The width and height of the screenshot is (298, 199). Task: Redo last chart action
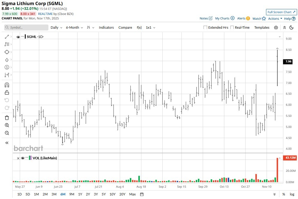pos(7,108)
